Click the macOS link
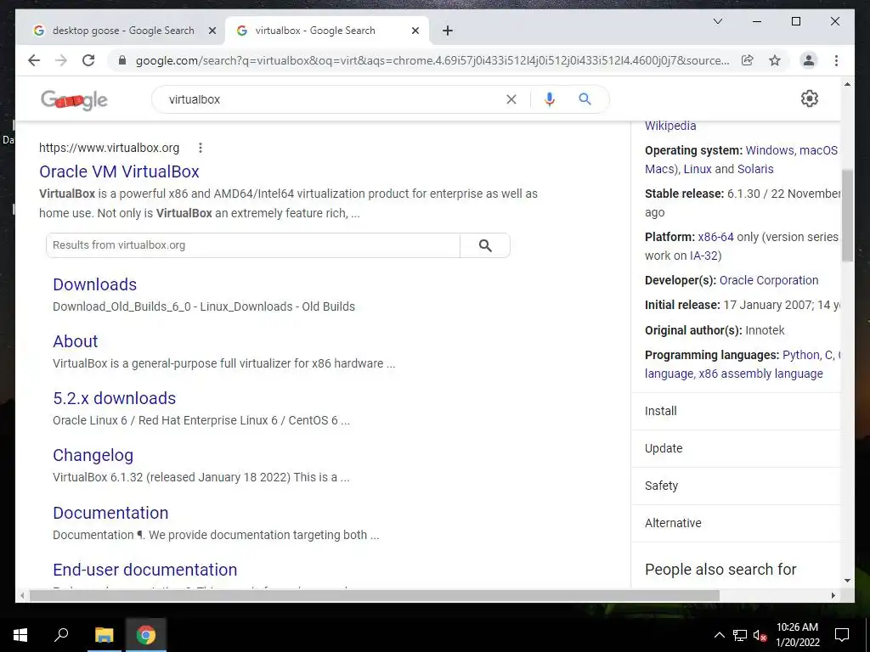This screenshot has width=870, height=652. pos(818,150)
